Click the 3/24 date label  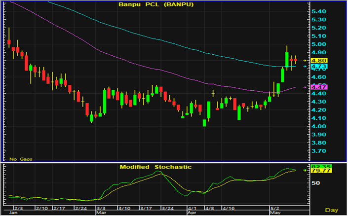pyautogui.click(x=167, y=208)
